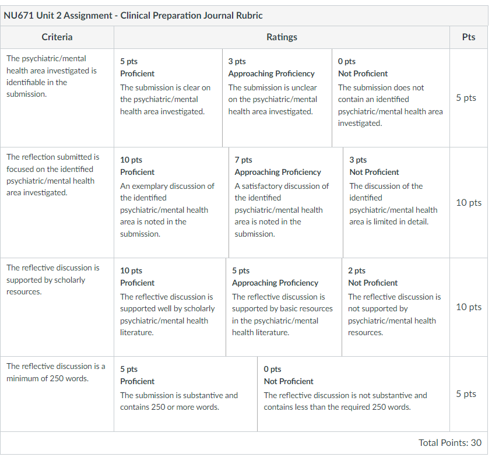Click the Pts column header
The height and width of the screenshot is (457, 492).
(x=469, y=37)
